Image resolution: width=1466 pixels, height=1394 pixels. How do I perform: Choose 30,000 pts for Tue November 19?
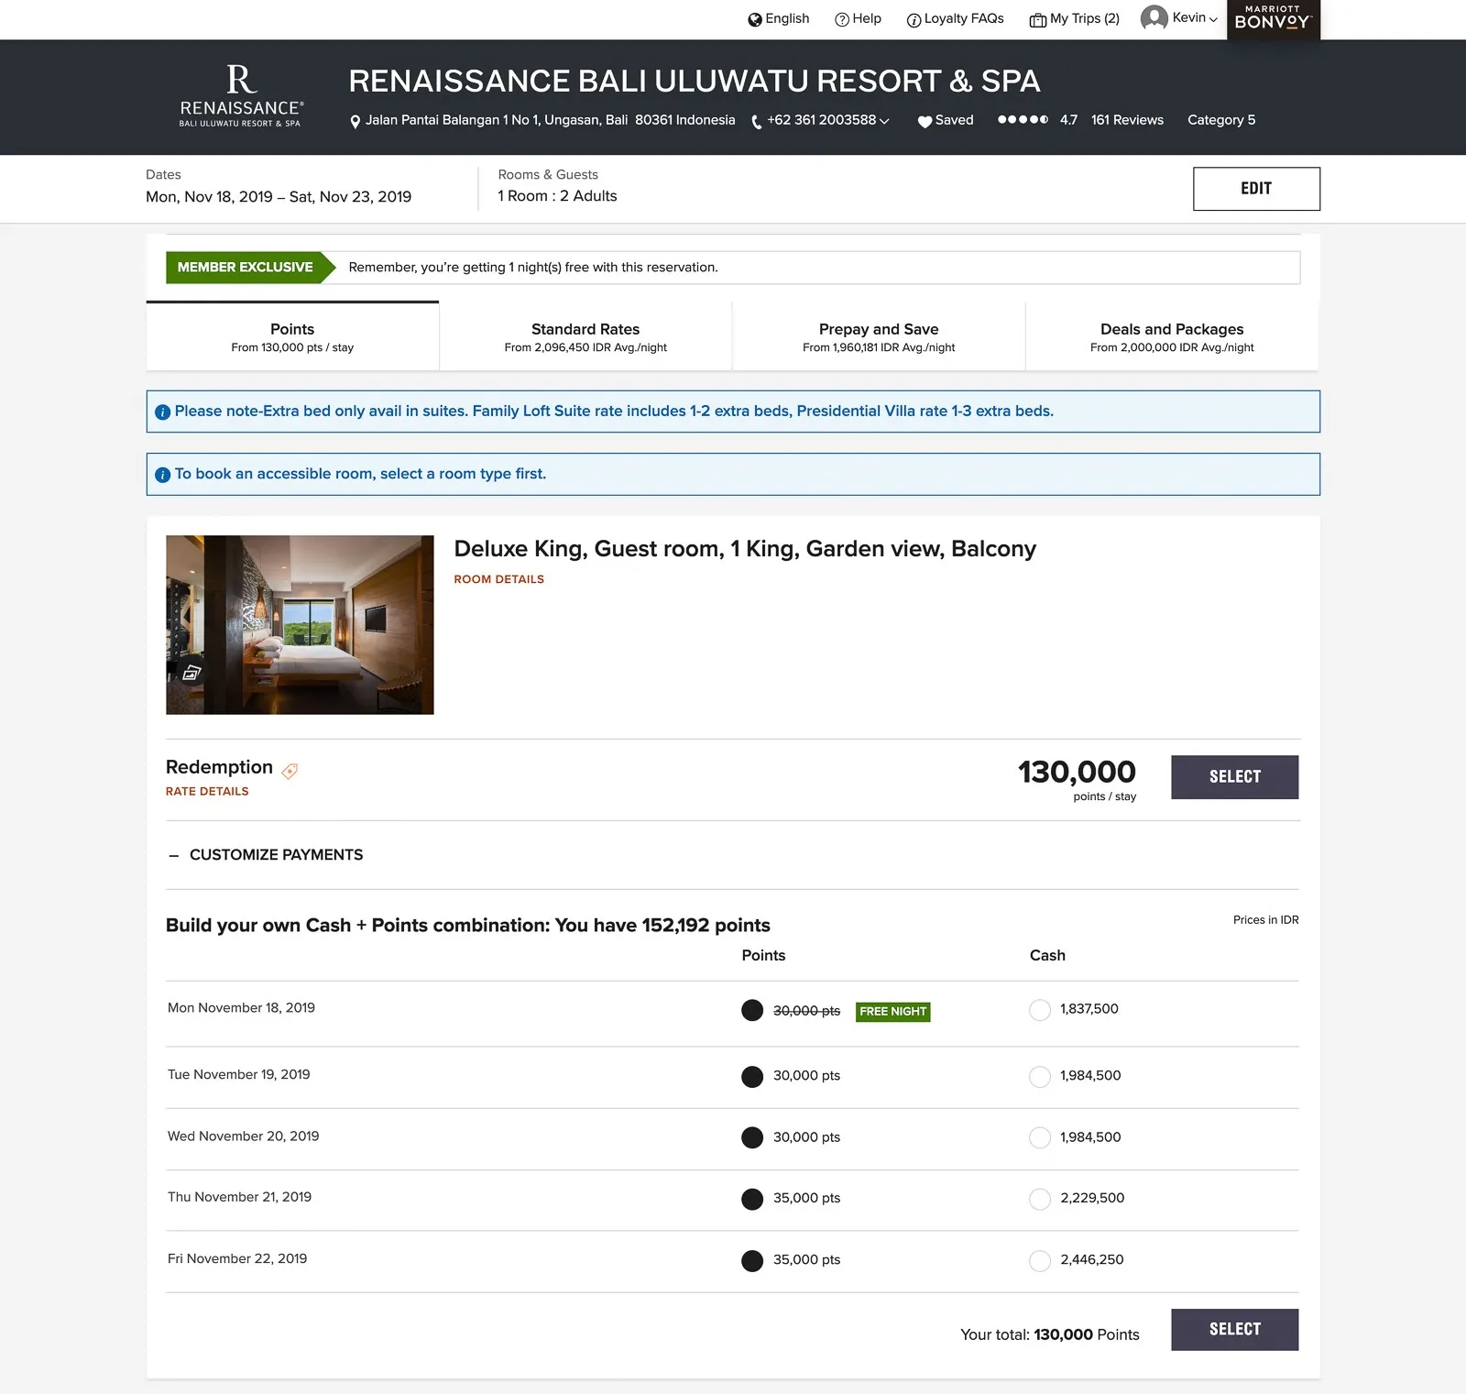click(751, 1076)
